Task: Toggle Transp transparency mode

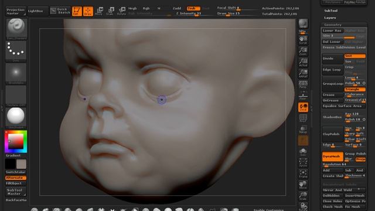Action: pos(303,130)
